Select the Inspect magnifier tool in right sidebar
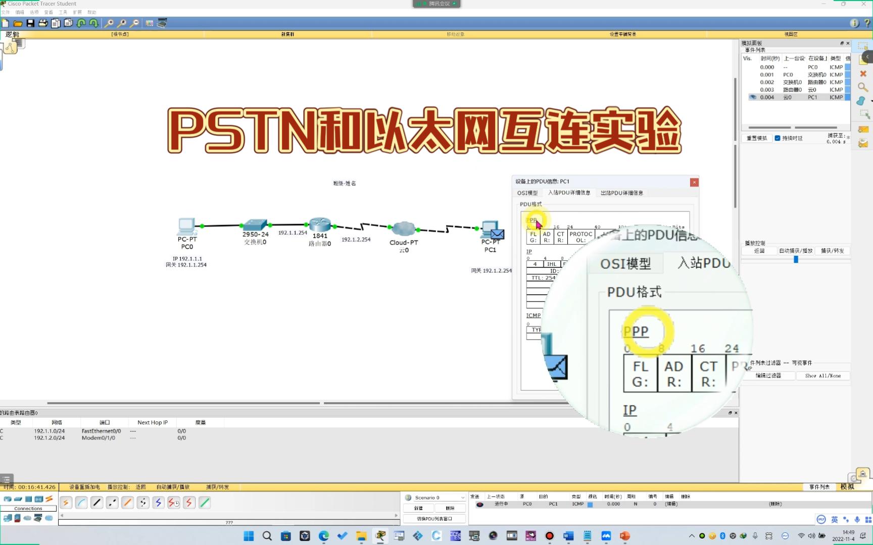This screenshot has width=873, height=545. 863,87
